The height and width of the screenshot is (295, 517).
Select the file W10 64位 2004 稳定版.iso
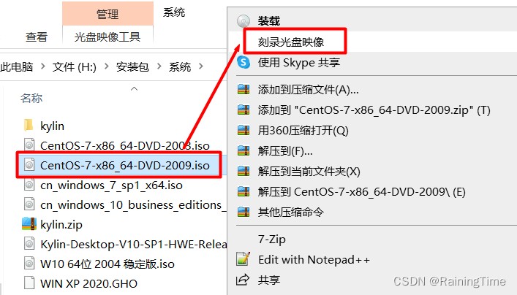pos(107,264)
